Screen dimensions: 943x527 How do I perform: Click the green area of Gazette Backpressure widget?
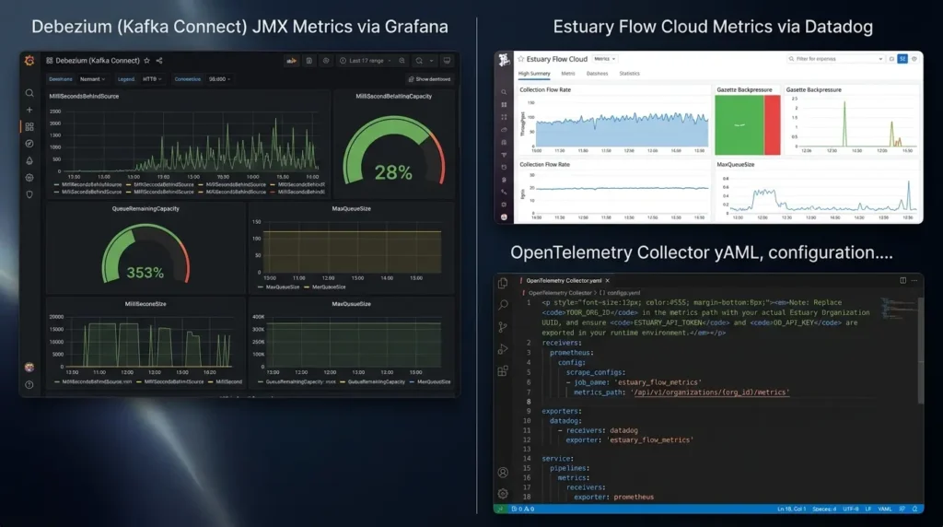click(x=739, y=125)
